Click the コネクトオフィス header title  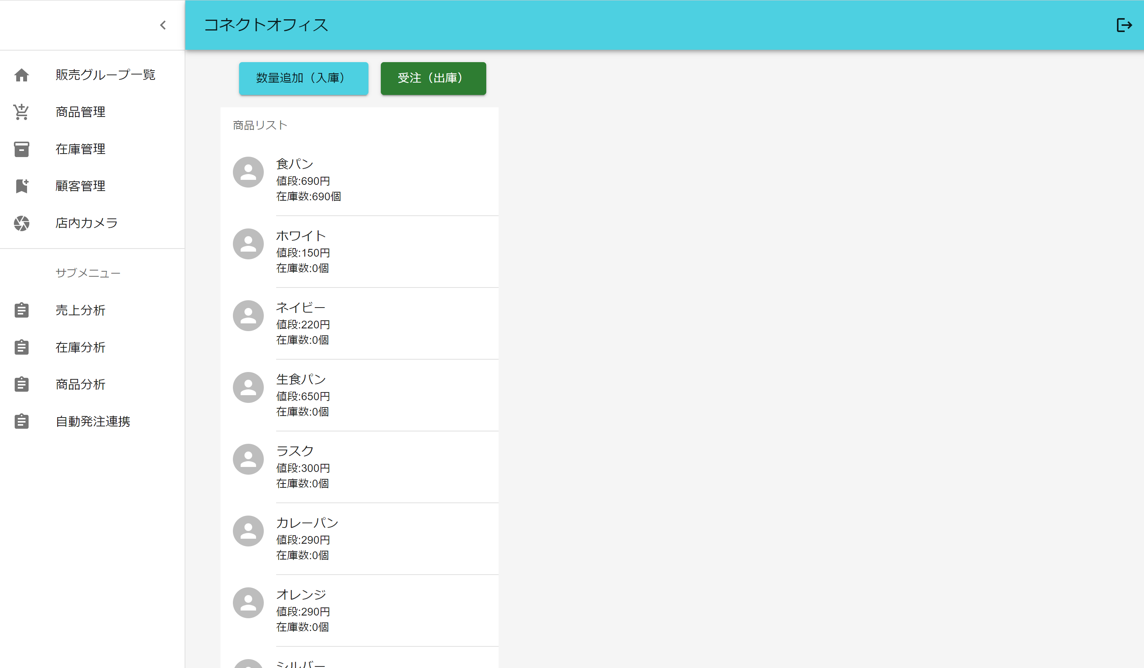(x=266, y=25)
